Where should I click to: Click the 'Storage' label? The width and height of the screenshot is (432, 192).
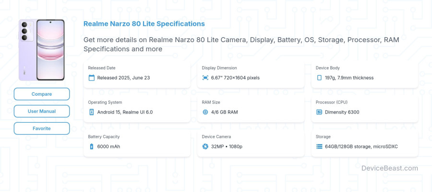(323, 136)
